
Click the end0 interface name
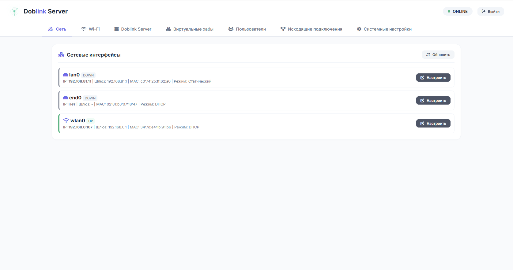click(x=75, y=98)
